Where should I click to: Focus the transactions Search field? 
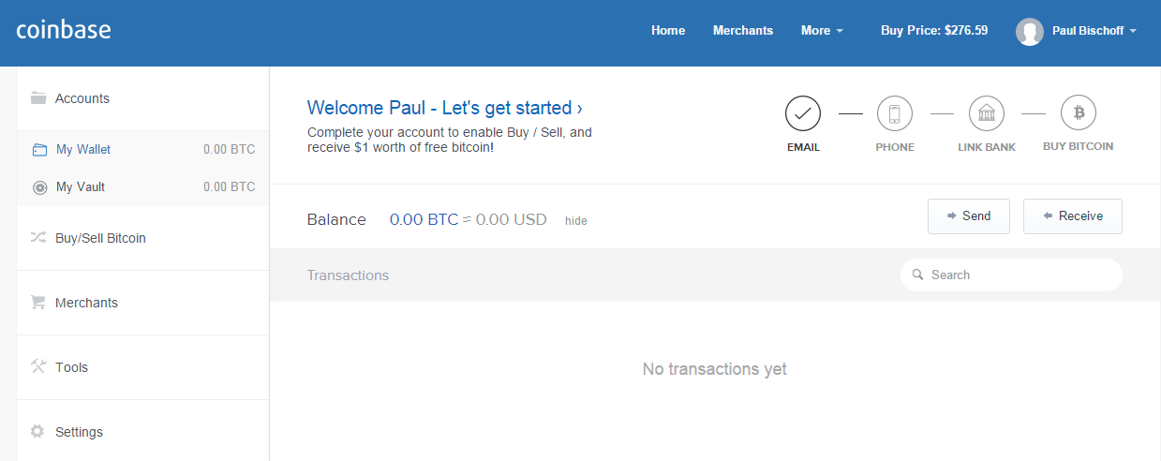(1011, 275)
